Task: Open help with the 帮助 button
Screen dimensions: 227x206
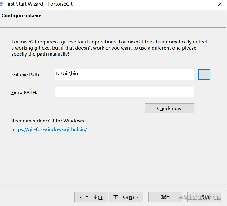Action: (204, 197)
